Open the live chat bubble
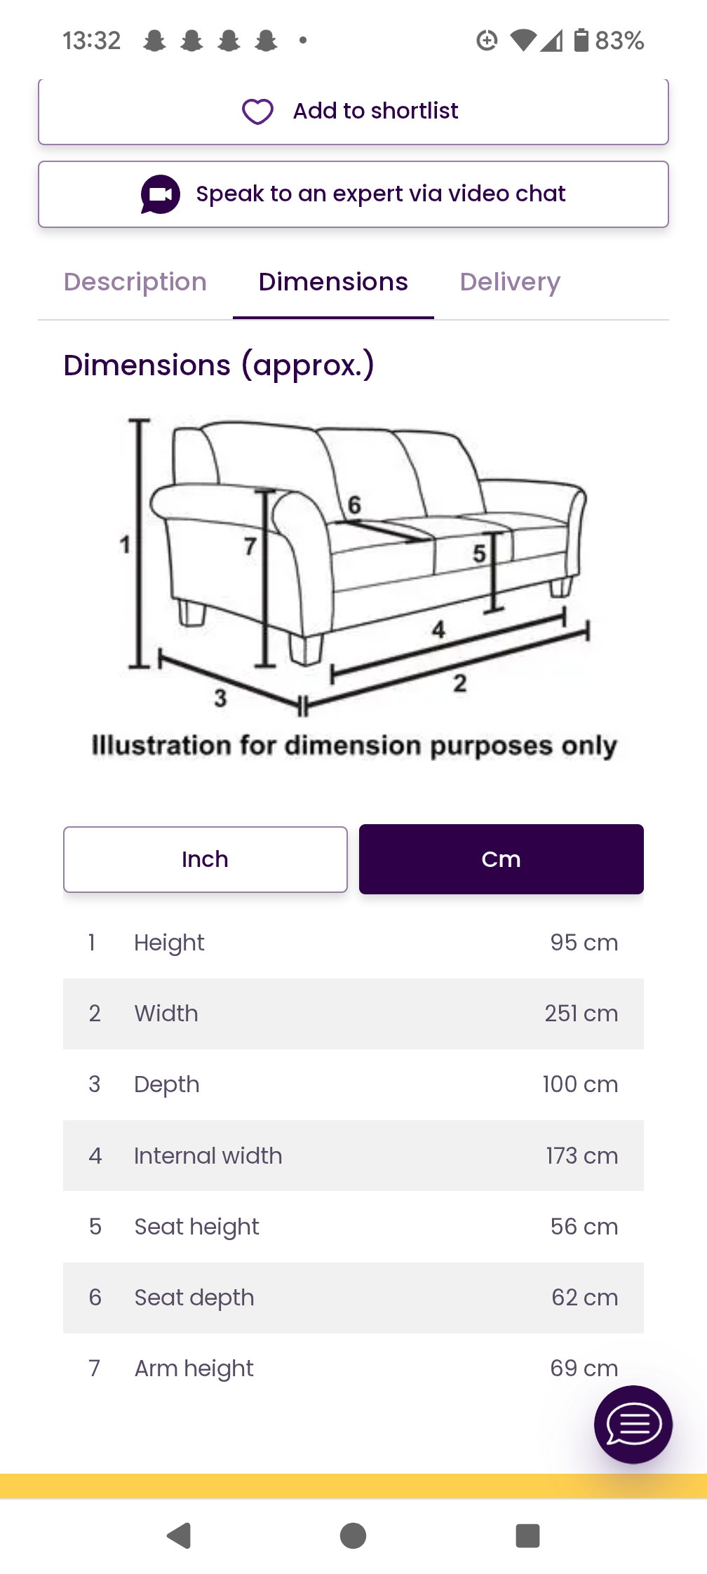707x1574 pixels. (x=633, y=1424)
